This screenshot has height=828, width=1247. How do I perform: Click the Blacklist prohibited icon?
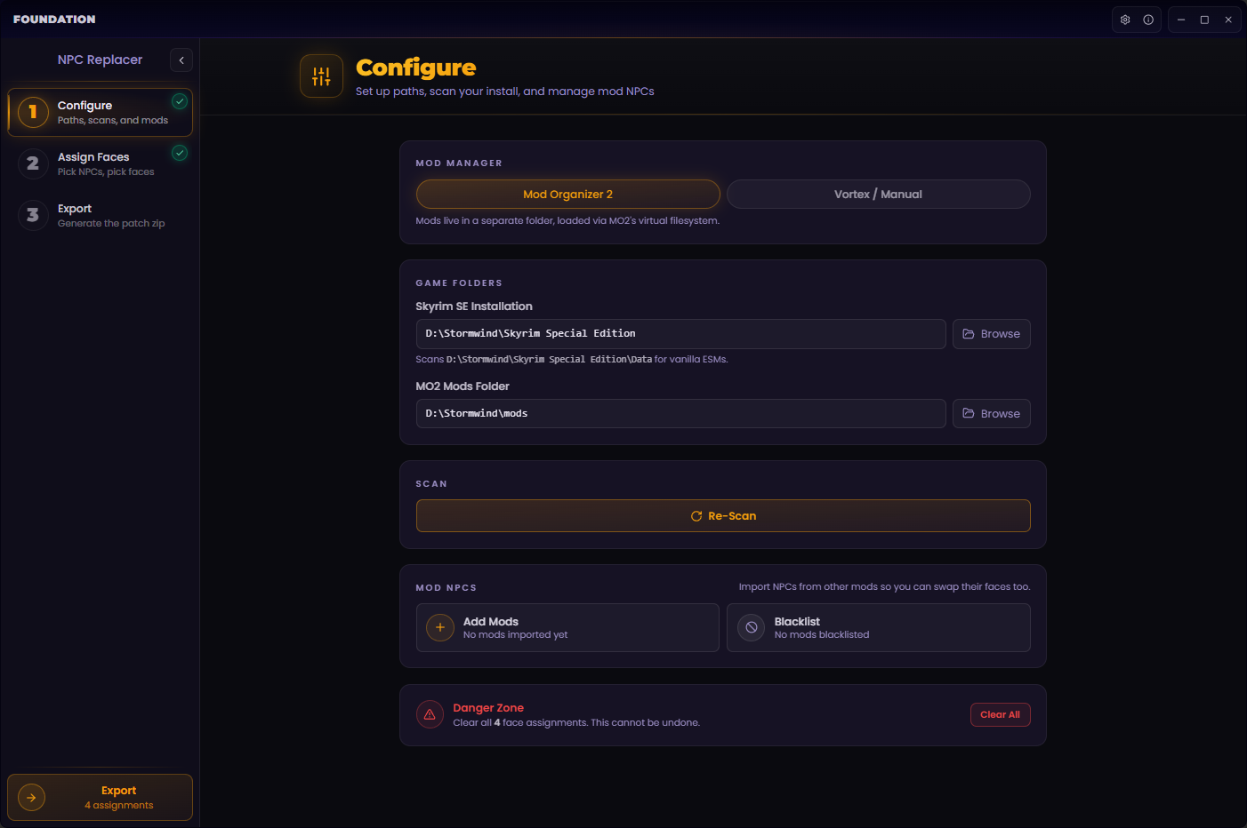coord(752,627)
